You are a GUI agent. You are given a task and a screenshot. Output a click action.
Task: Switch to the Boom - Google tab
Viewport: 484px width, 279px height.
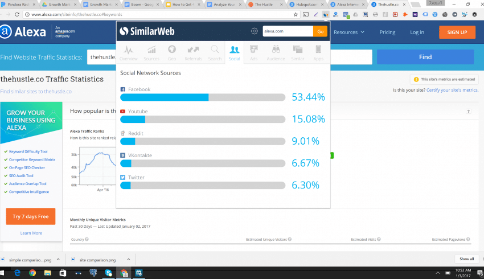(x=142, y=5)
